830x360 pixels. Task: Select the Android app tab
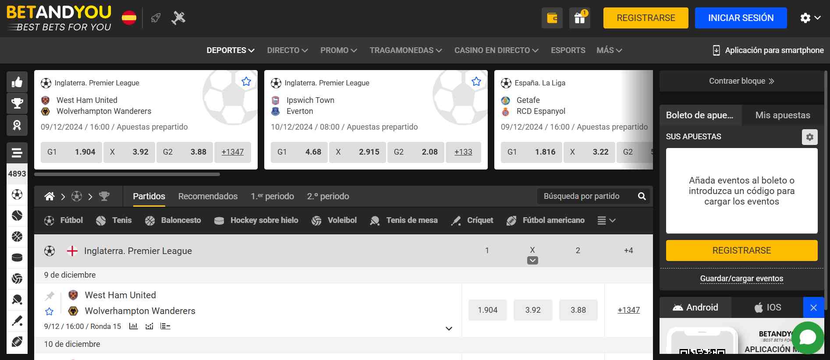point(695,307)
